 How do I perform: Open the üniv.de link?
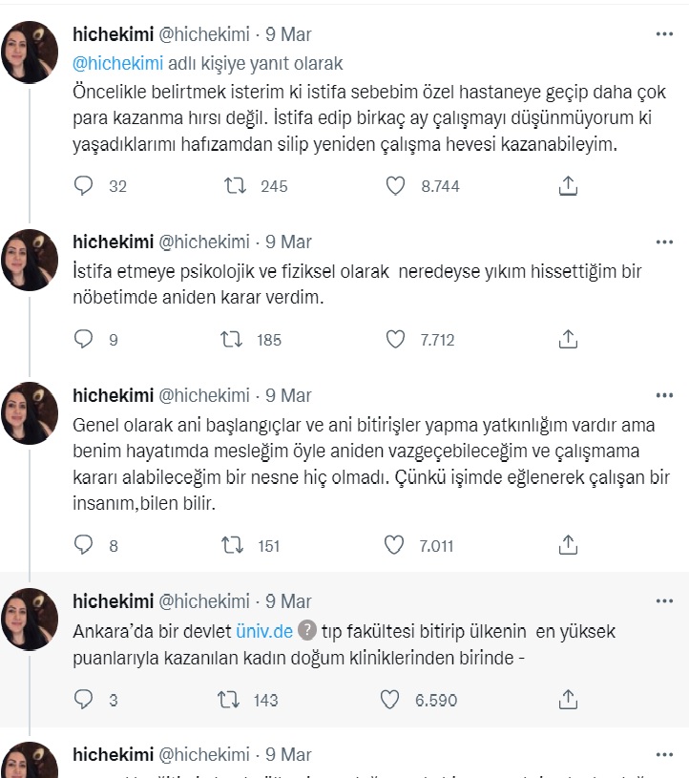pos(265,631)
